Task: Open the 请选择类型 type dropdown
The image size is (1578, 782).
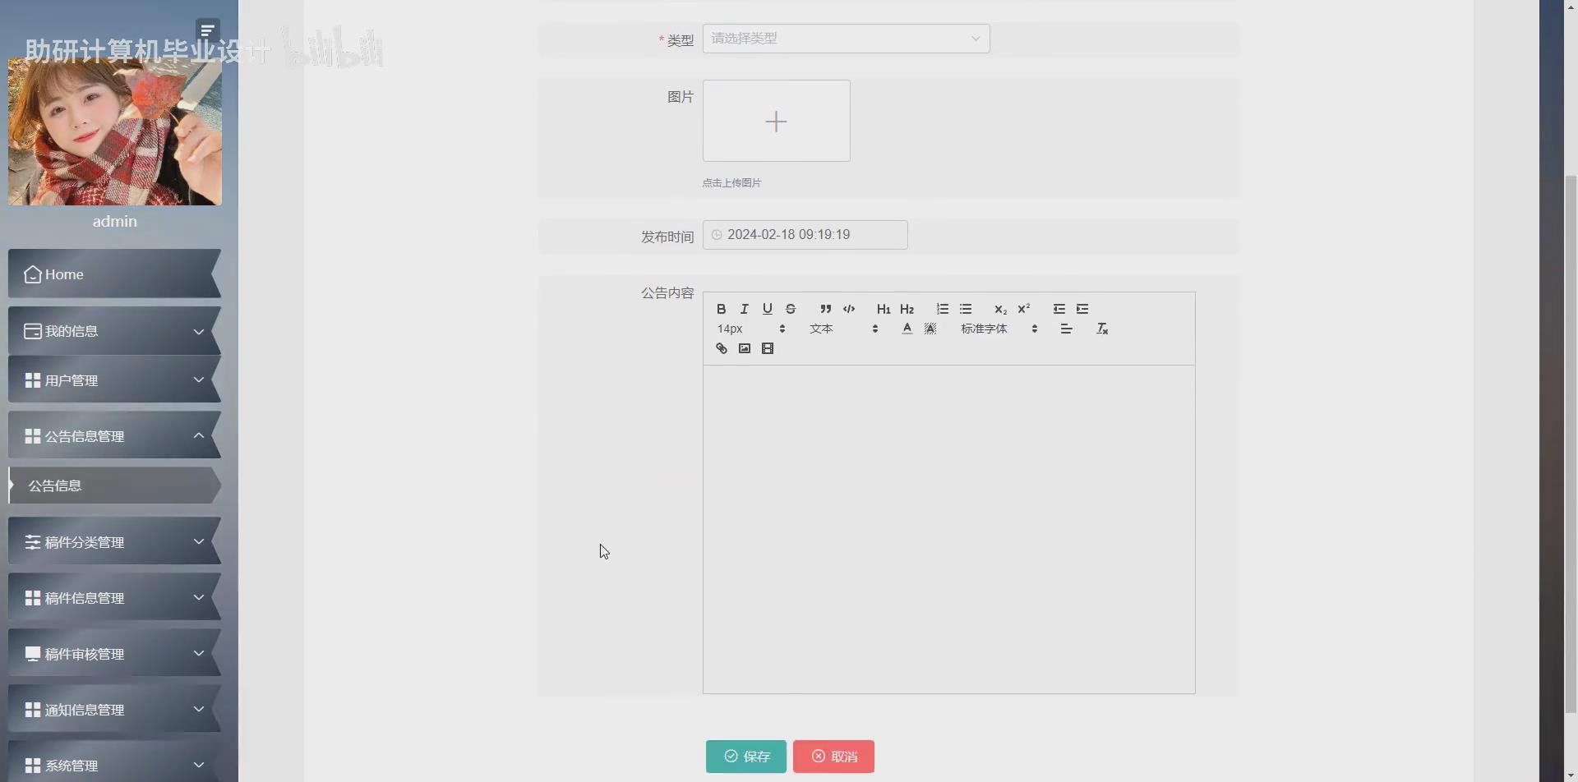Action: 847,38
